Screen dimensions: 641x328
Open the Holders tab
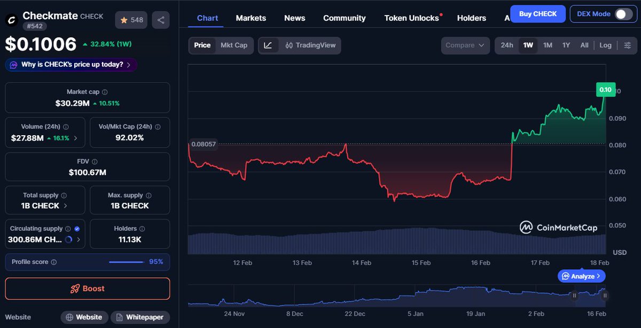click(472, 18)
